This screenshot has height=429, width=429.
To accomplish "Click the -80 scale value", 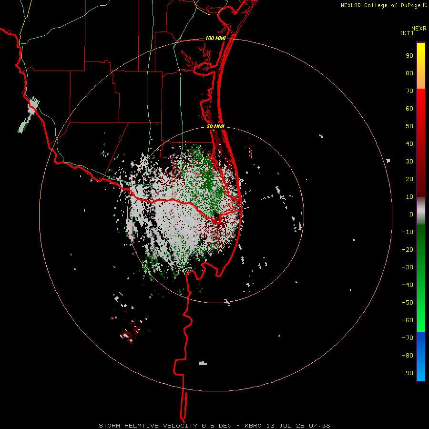I will pos(408,356).
